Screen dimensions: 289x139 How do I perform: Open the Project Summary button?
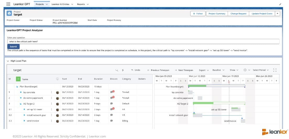[217, 14]
